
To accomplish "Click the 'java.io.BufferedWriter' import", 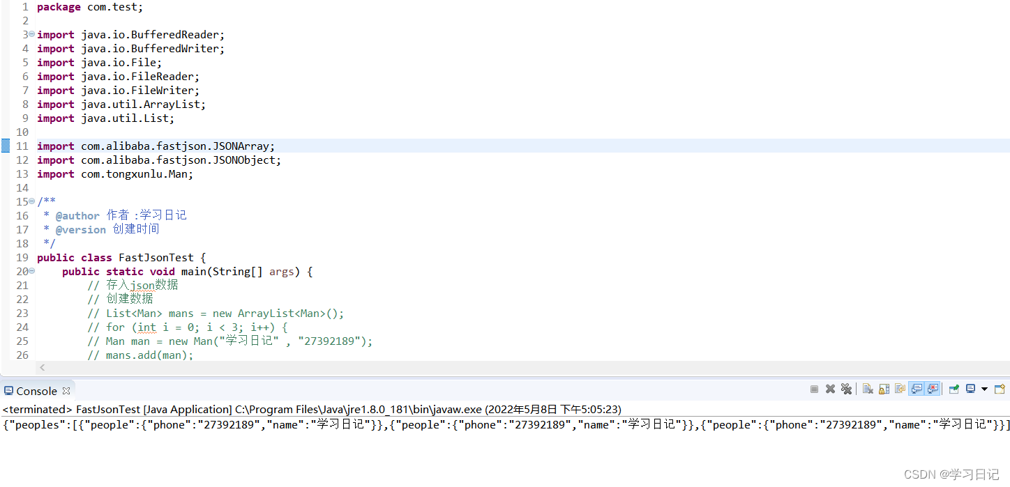I will tap(153, 49).
